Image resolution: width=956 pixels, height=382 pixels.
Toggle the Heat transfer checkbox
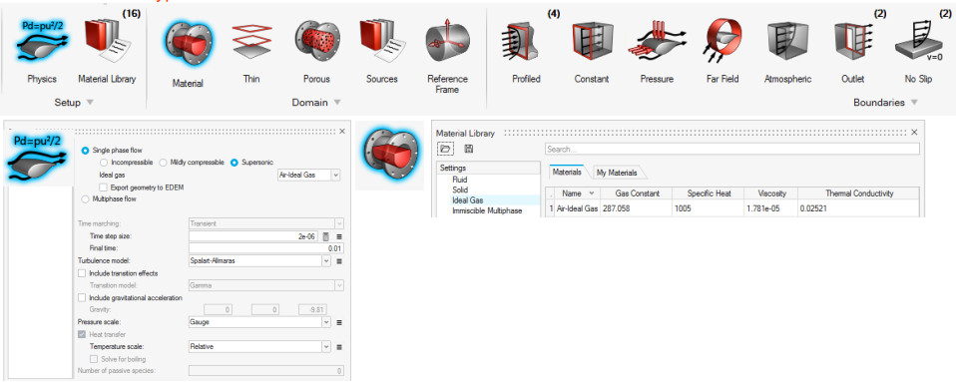[x=82, y=334]
